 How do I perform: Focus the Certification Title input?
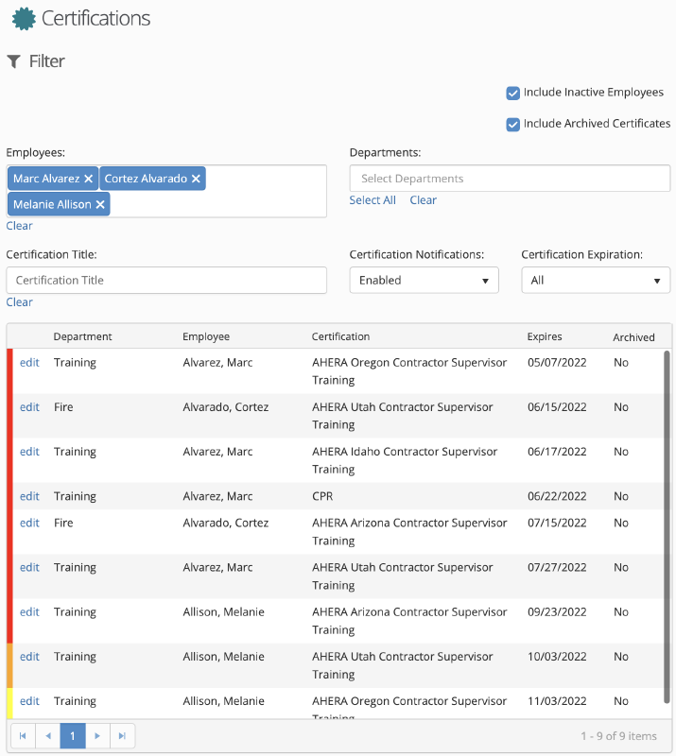point(166,280)
